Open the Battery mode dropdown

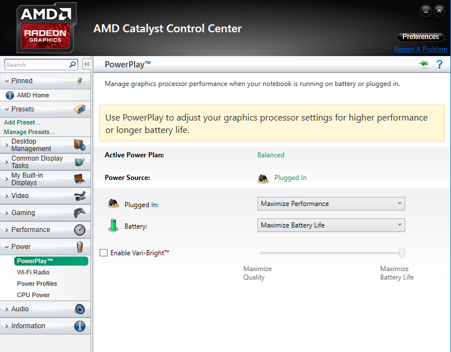point(331,225)
